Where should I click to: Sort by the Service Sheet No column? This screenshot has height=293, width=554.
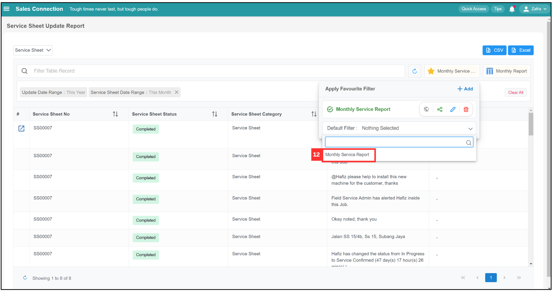coord(115,114)
